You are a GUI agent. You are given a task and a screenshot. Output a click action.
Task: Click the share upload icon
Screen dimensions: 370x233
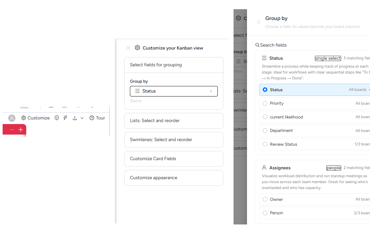click(75, 118)
